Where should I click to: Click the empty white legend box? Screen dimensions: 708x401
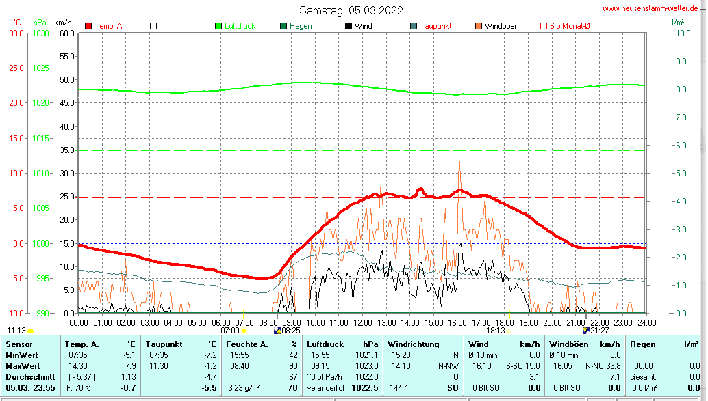click(x=153, y=26)
